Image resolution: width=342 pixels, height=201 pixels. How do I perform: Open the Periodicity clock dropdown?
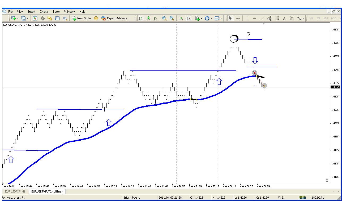pyautogui.click(x=211, y=19)
